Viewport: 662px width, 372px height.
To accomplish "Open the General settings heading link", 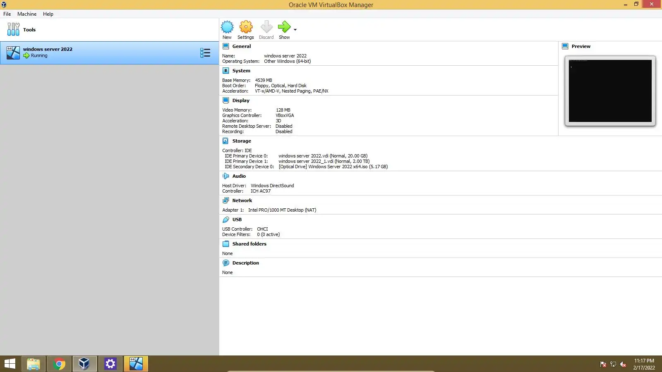I will [x=242, y=46].
